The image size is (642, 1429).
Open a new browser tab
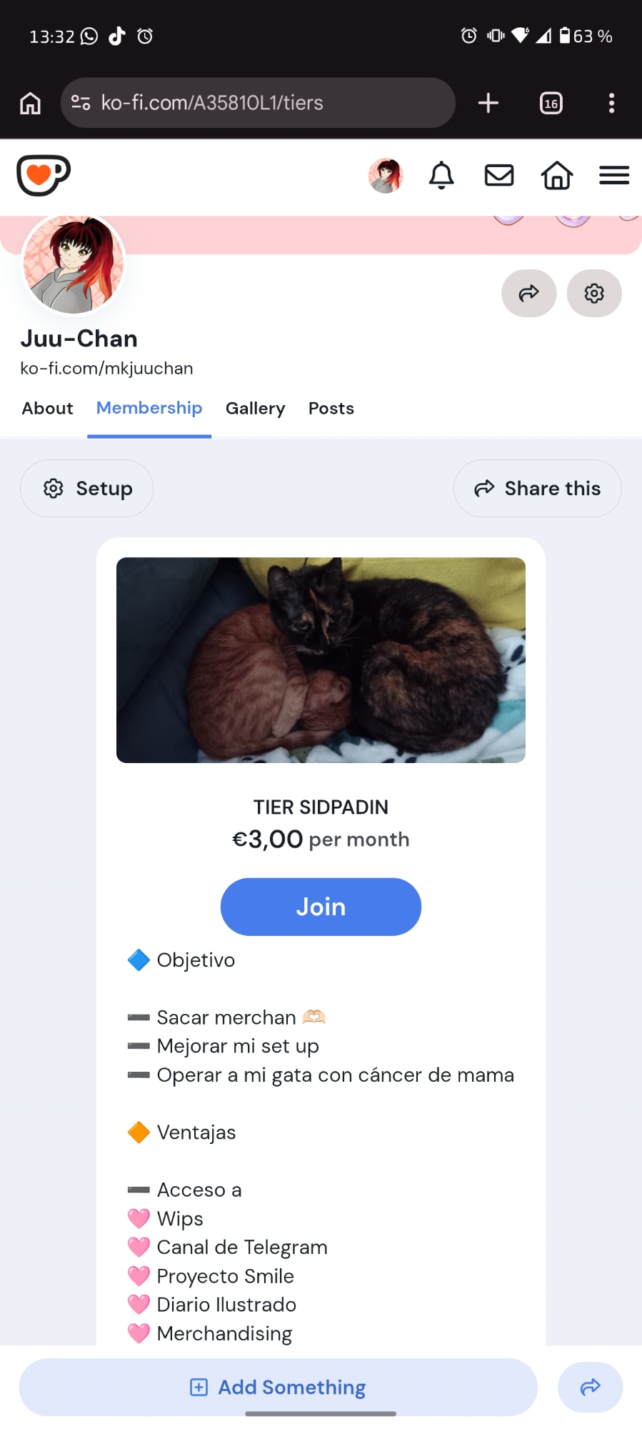point(488,103)
